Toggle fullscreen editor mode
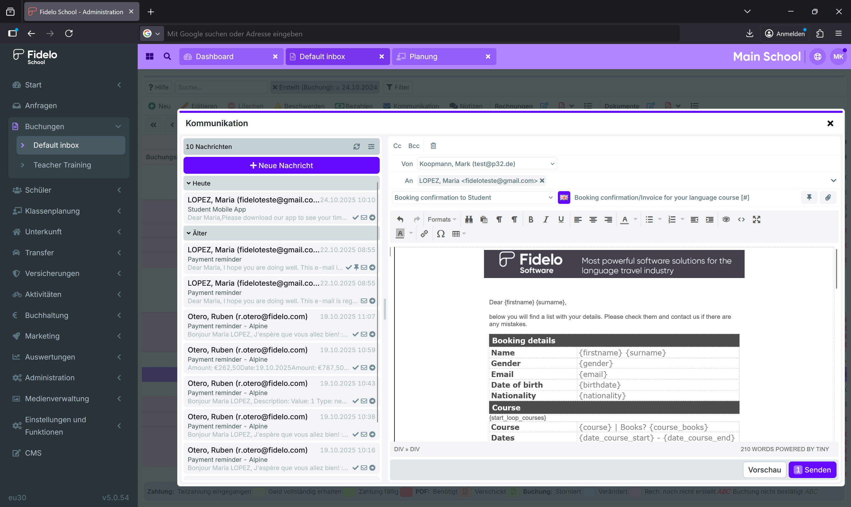Viewport: 851px width, 507px height. click(756, 219)
